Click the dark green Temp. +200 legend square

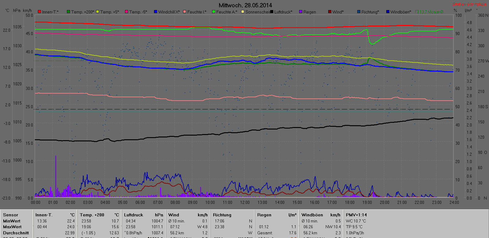[68, 12]
